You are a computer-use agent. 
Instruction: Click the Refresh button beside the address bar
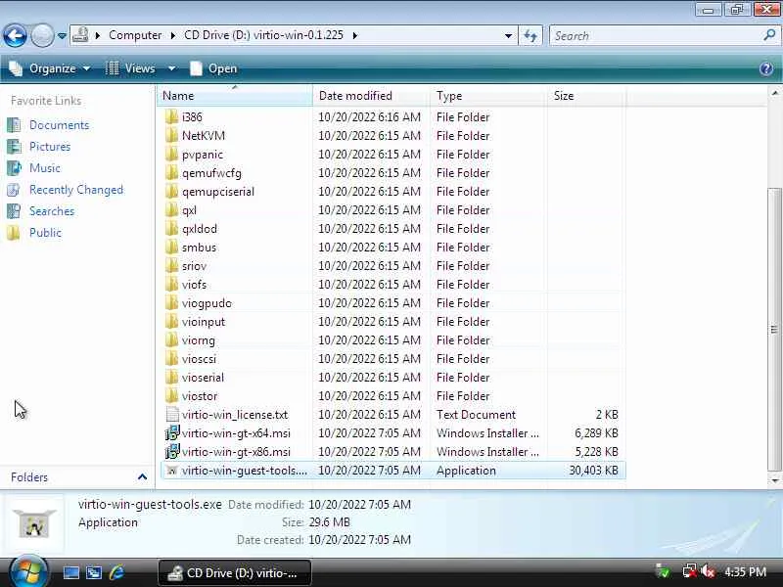(x=530, y=35)
